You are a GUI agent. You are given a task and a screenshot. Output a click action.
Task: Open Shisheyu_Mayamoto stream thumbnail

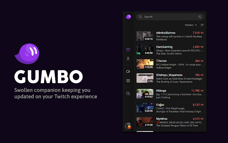[x=145, y=78]
